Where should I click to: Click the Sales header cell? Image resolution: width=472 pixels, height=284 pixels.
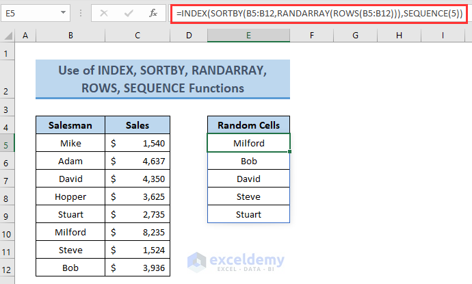pos(137,125)
